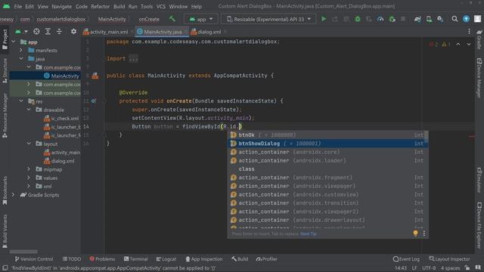Open the VCS menu
Screen dimensions: 484x272
(x=160, y=6)
